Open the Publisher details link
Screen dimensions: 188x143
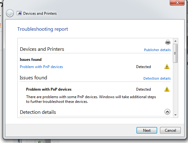pos(157,50)
